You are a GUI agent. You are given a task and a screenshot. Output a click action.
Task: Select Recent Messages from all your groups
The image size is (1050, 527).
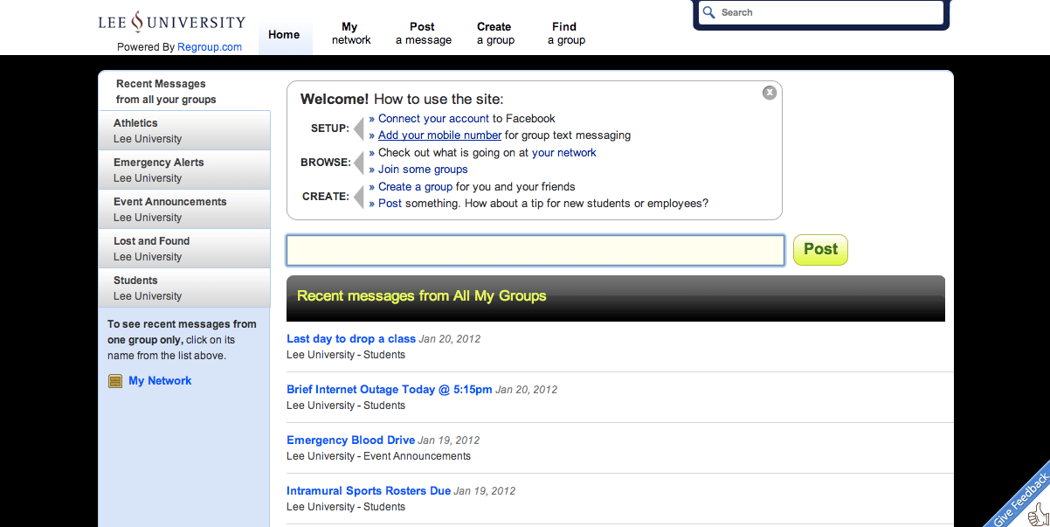point(184,92)
